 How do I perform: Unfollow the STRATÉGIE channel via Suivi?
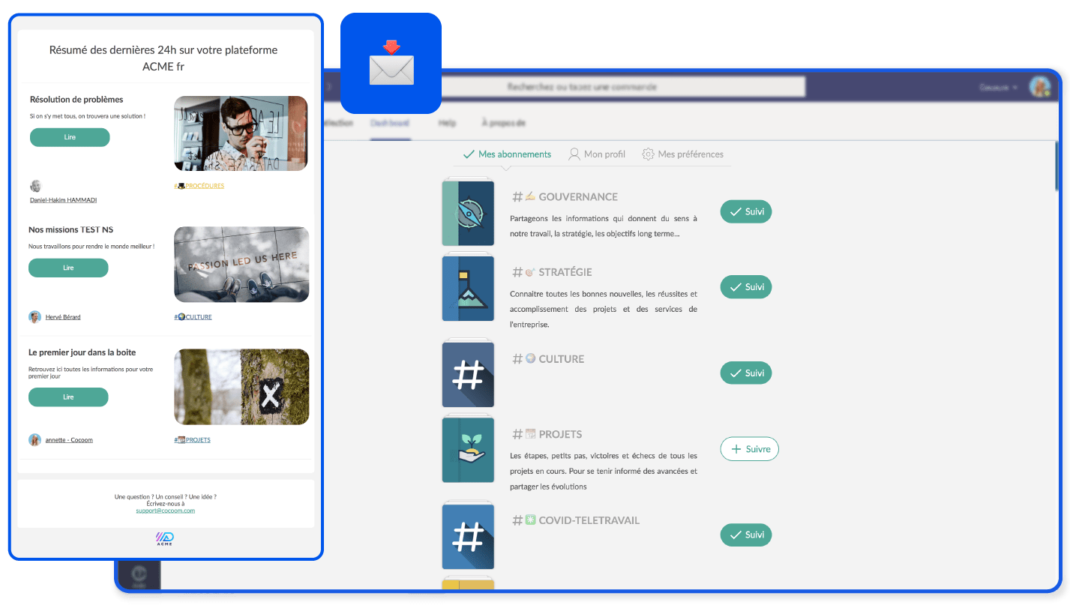[x=746, y=287]
